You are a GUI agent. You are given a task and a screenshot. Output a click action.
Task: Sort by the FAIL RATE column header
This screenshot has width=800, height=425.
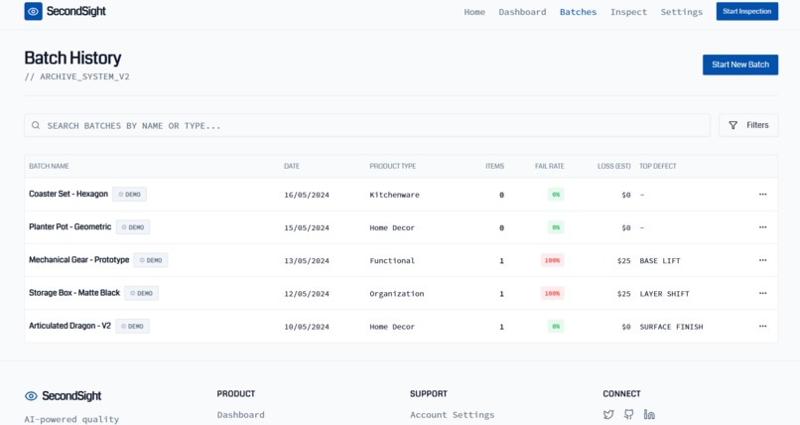click(550, 167)
